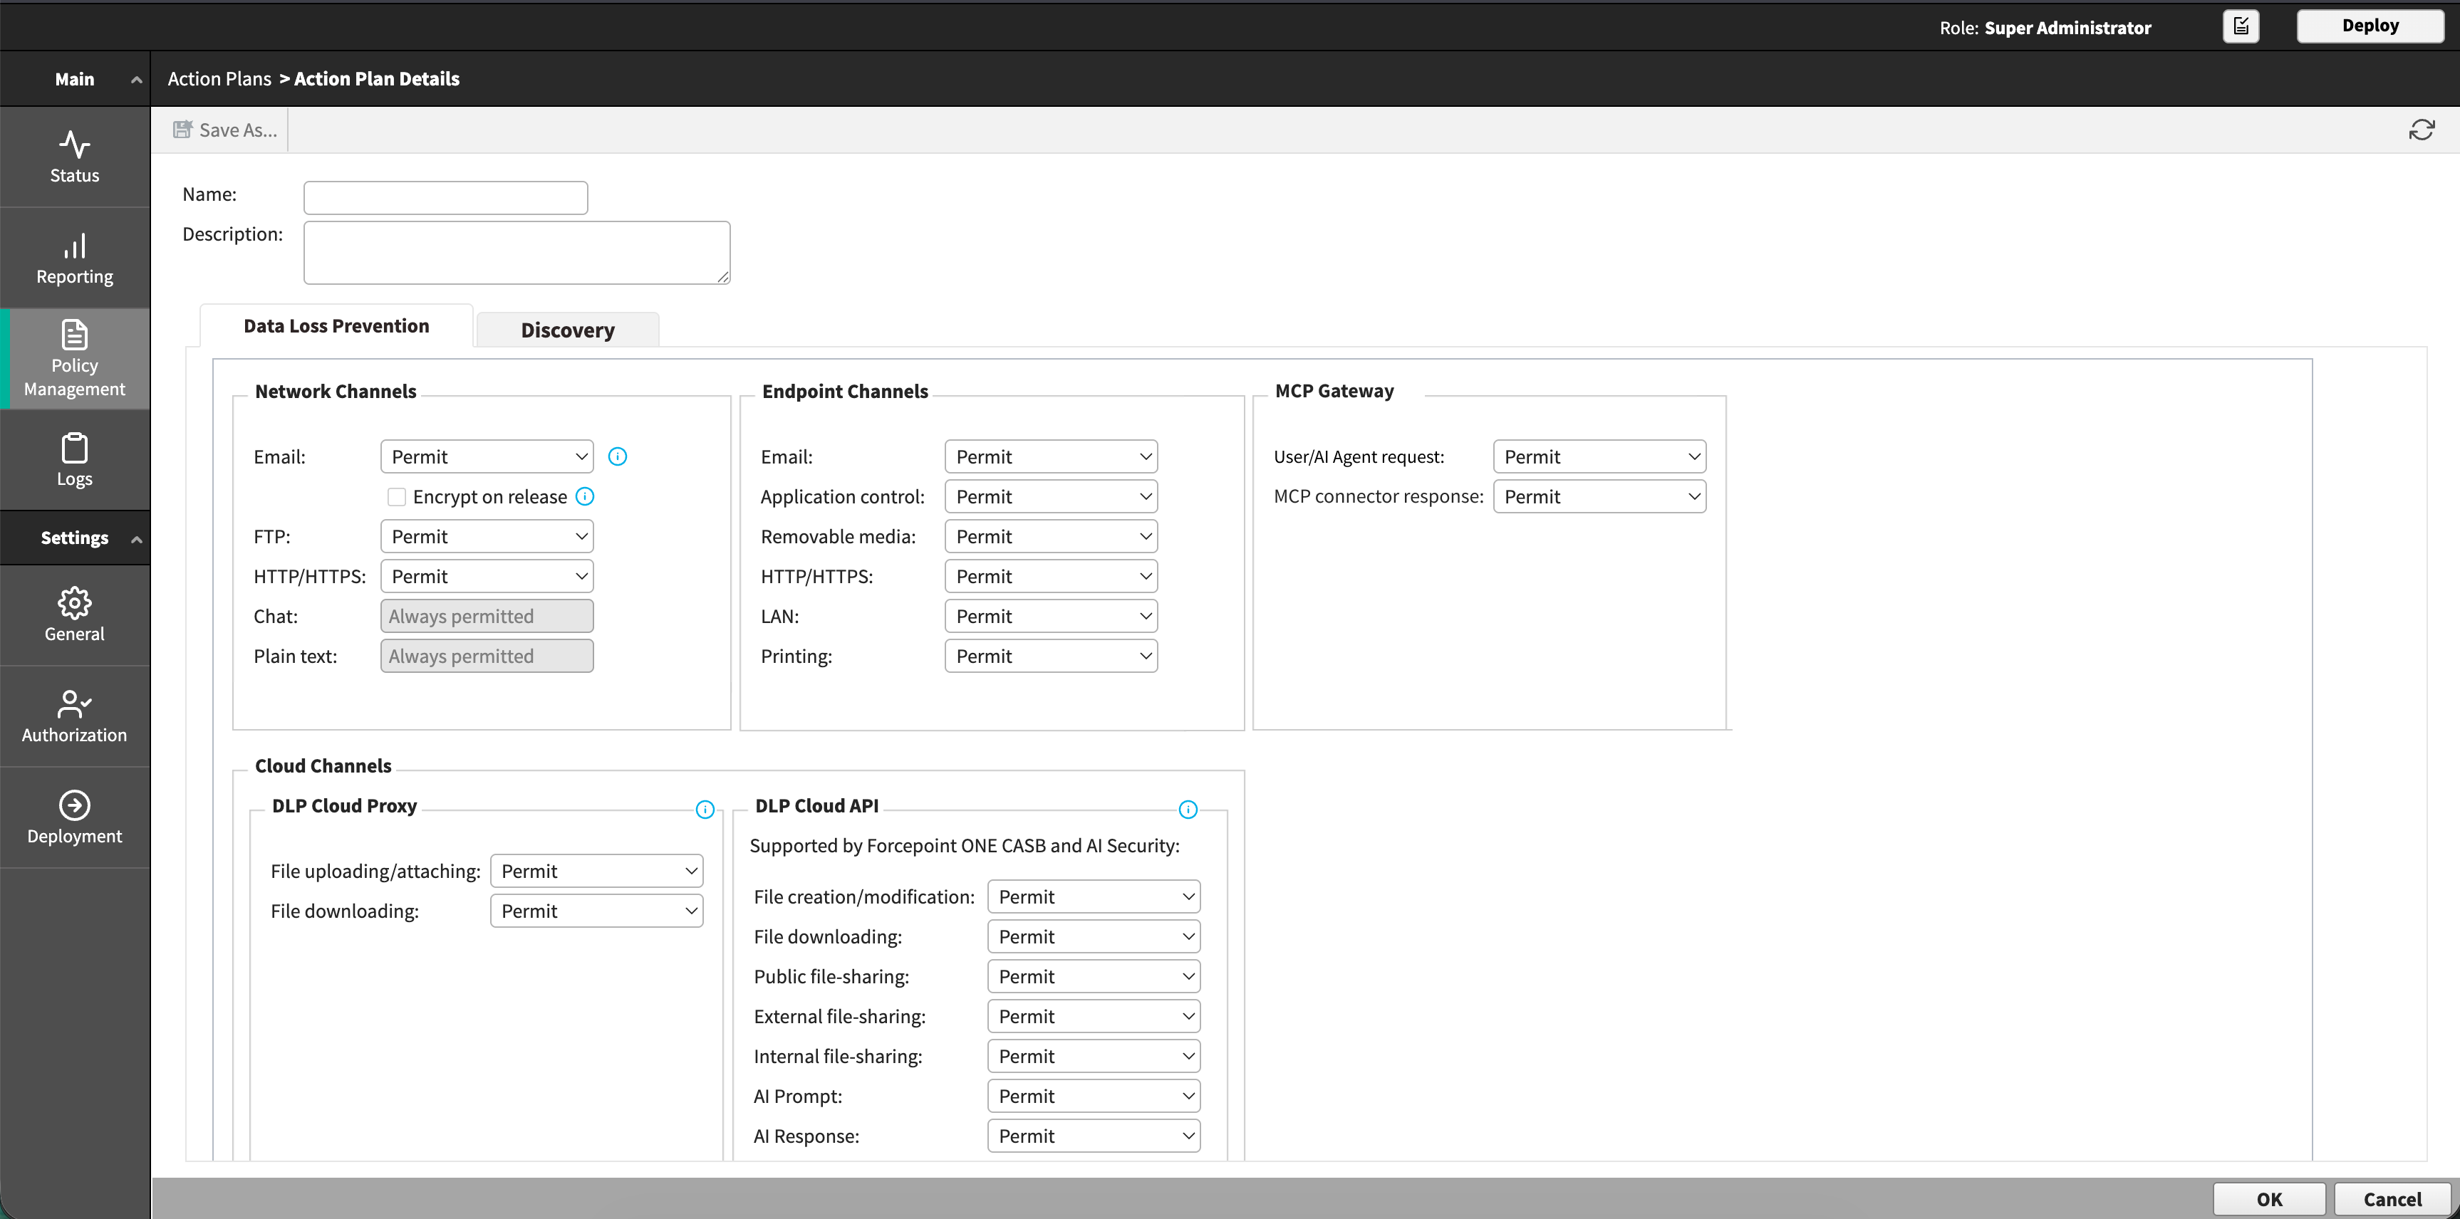Open File creation/modification dropdown

pyautogui.click(x=1094, y=896)
